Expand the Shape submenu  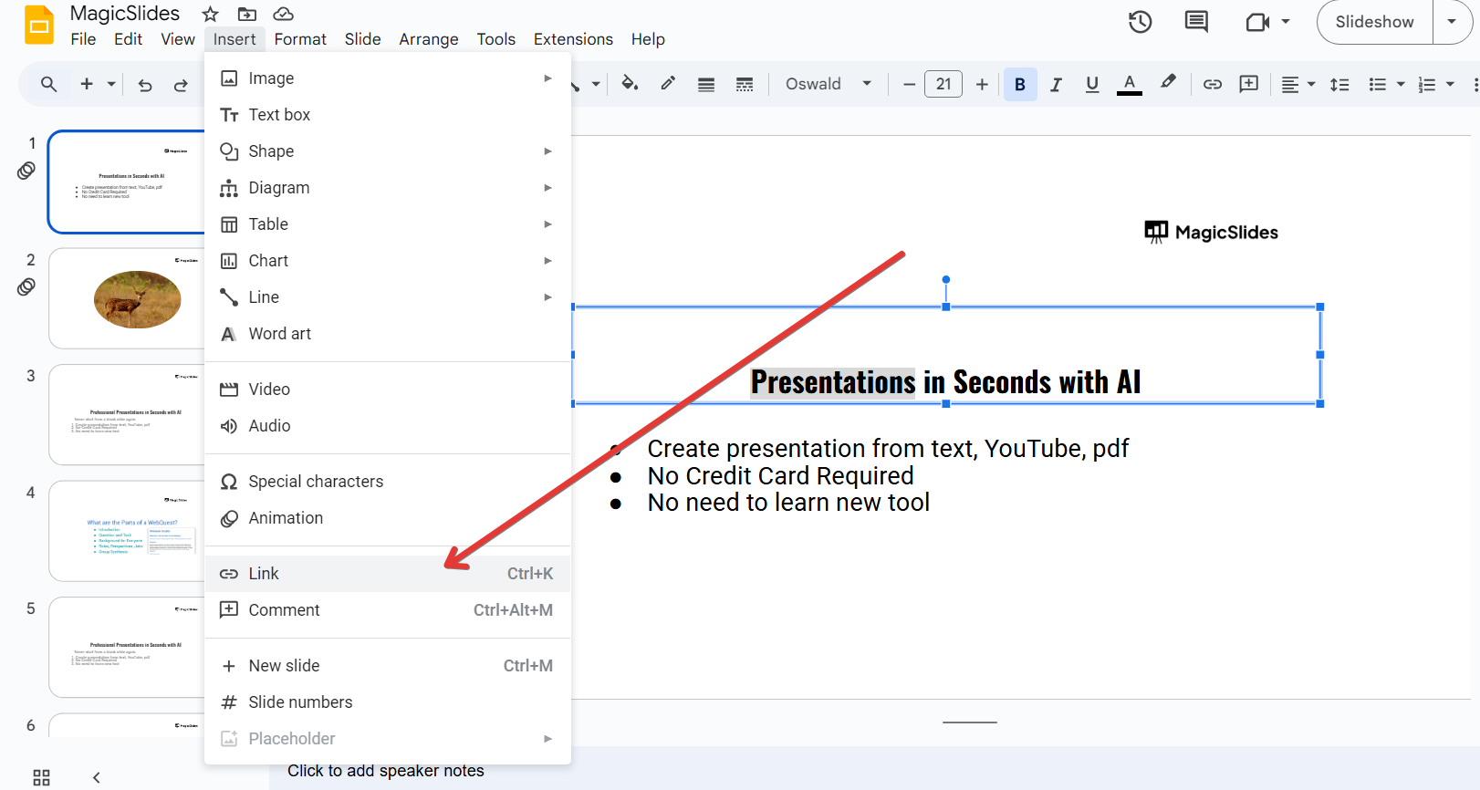click(x=388, y=151)
